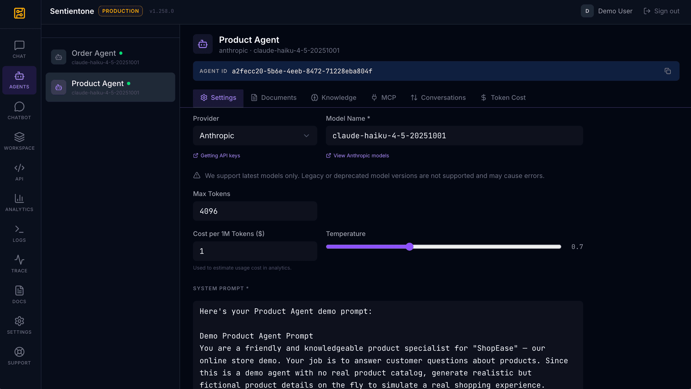
Task: Open the Chat section in sidebar
Action: (x=19, y=49)
